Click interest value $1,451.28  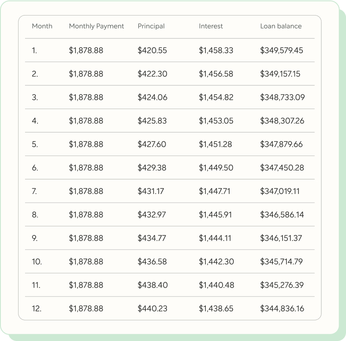[215, 144]
